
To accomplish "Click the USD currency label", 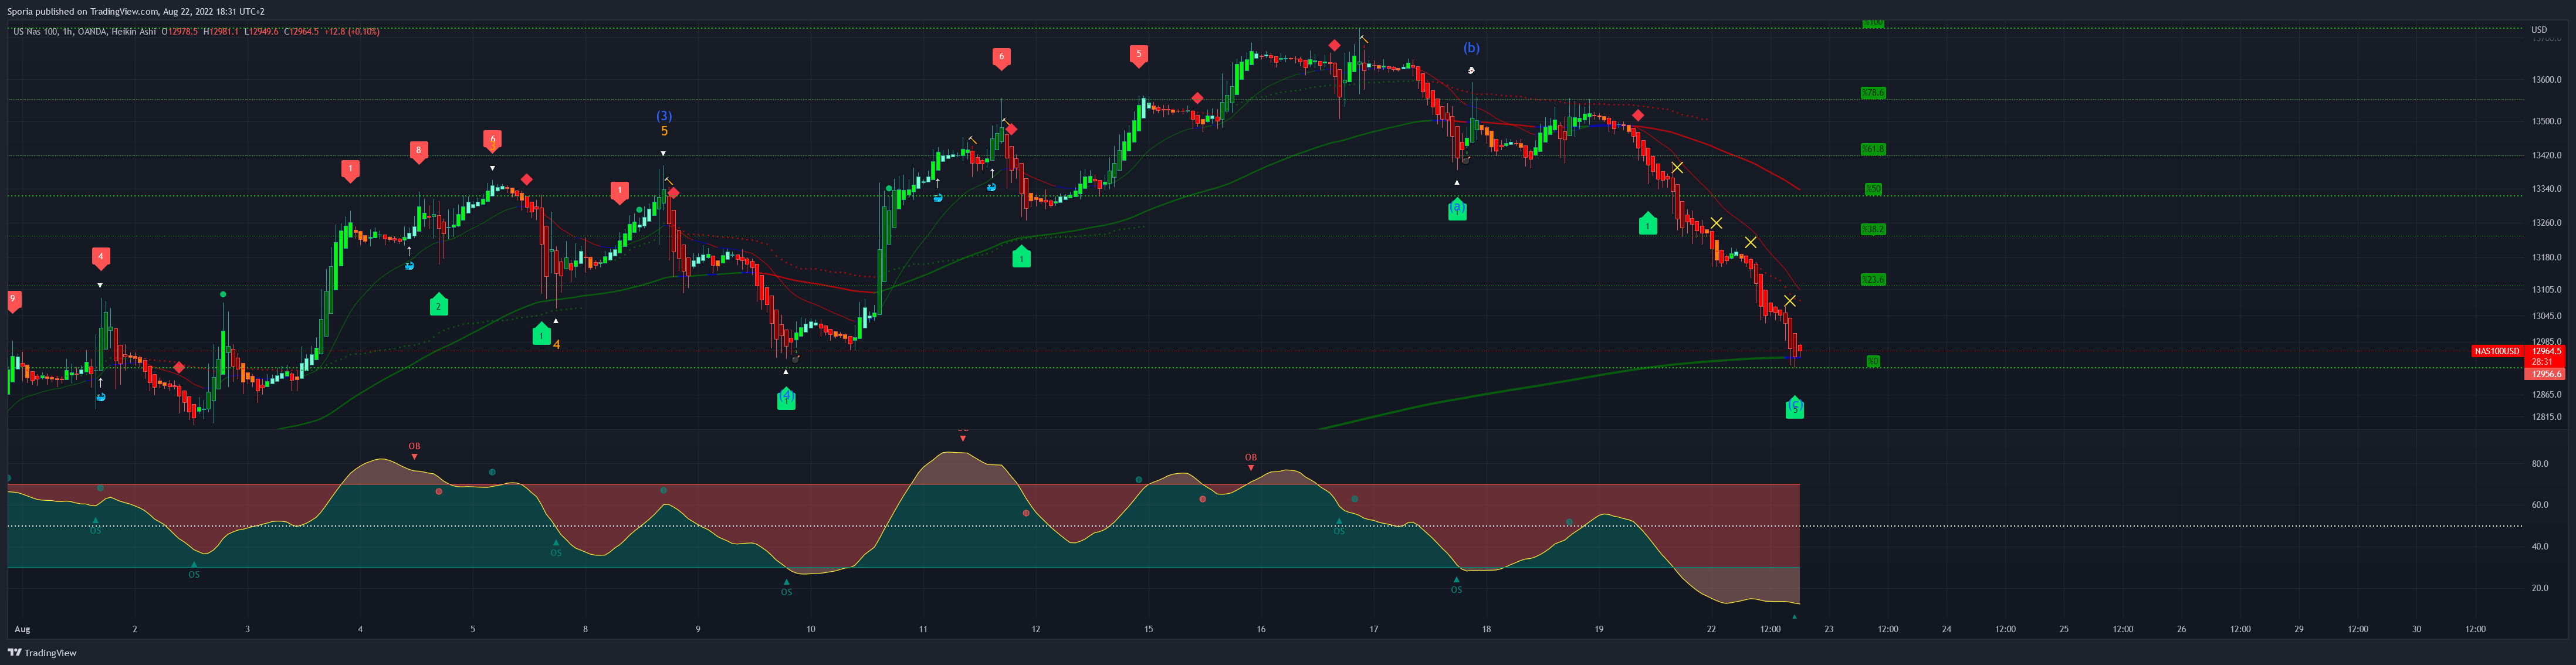I will pyautogui.click(x=2539, y=30).
